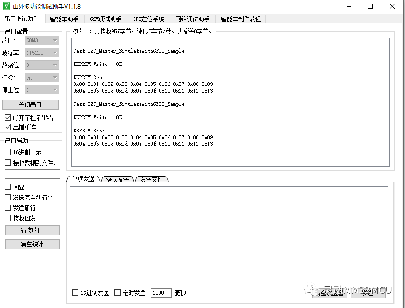Open the 智能车制作教程 tab
This screenshot has width=405, height=308.
(241, 19)
